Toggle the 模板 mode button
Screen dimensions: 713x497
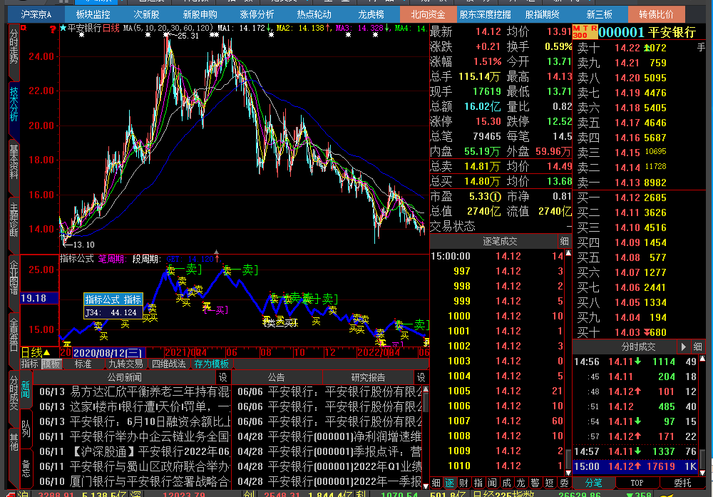51,364
